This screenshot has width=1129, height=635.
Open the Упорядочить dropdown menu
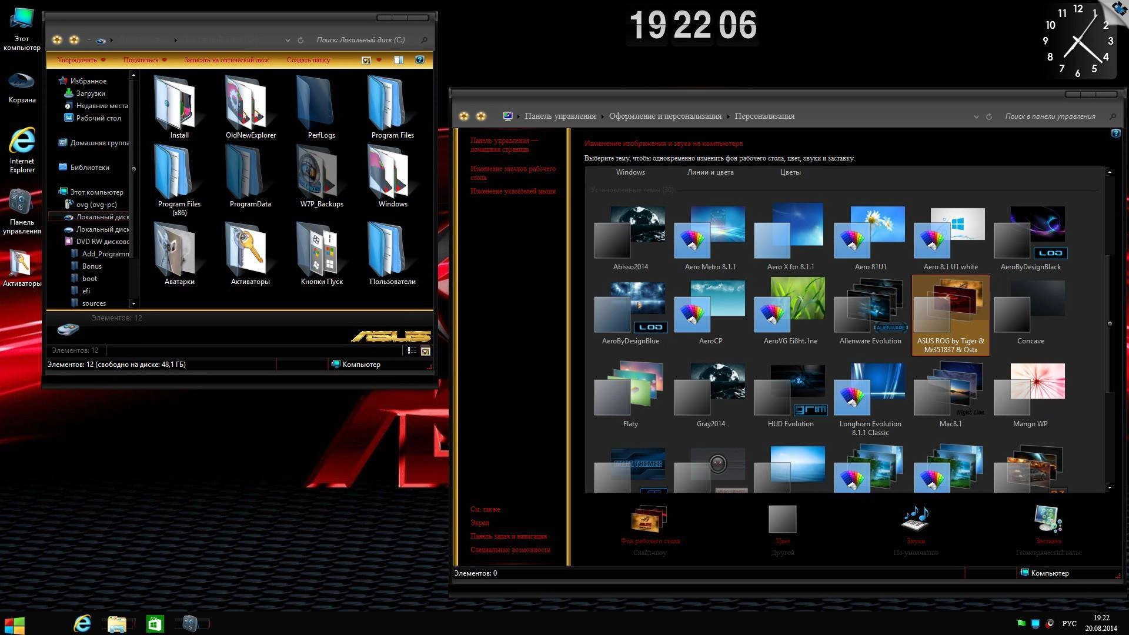(x=81, y=60)
